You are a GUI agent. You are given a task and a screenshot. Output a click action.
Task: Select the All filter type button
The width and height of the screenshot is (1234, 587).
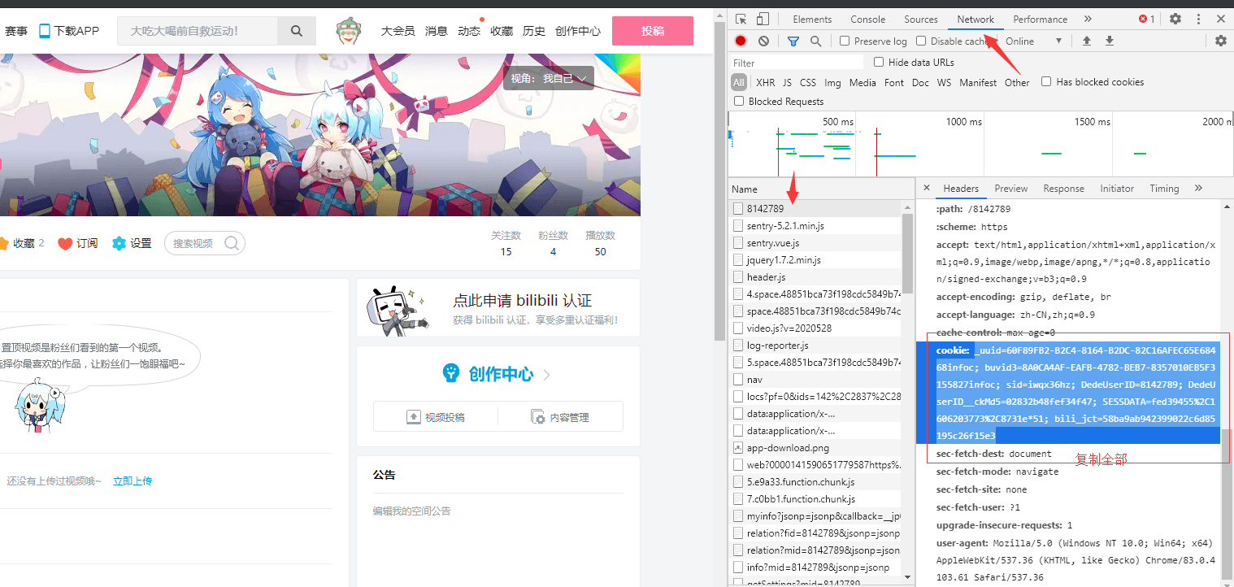click(x=738, y=82)
